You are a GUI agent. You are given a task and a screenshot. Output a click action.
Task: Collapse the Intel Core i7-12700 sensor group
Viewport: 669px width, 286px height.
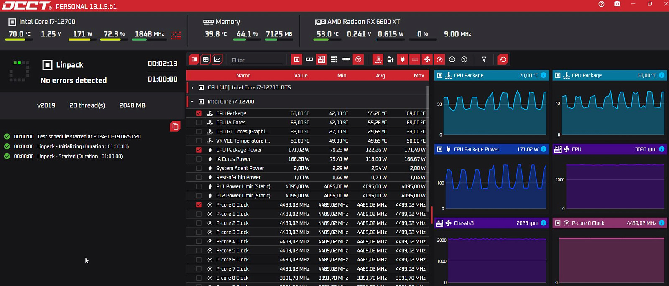click(192, 102)
